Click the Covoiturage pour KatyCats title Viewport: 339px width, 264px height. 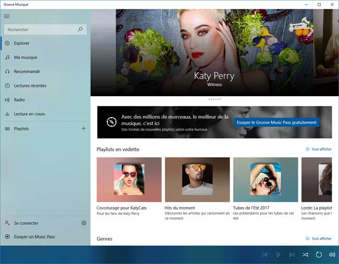click(x=122, y=208)
